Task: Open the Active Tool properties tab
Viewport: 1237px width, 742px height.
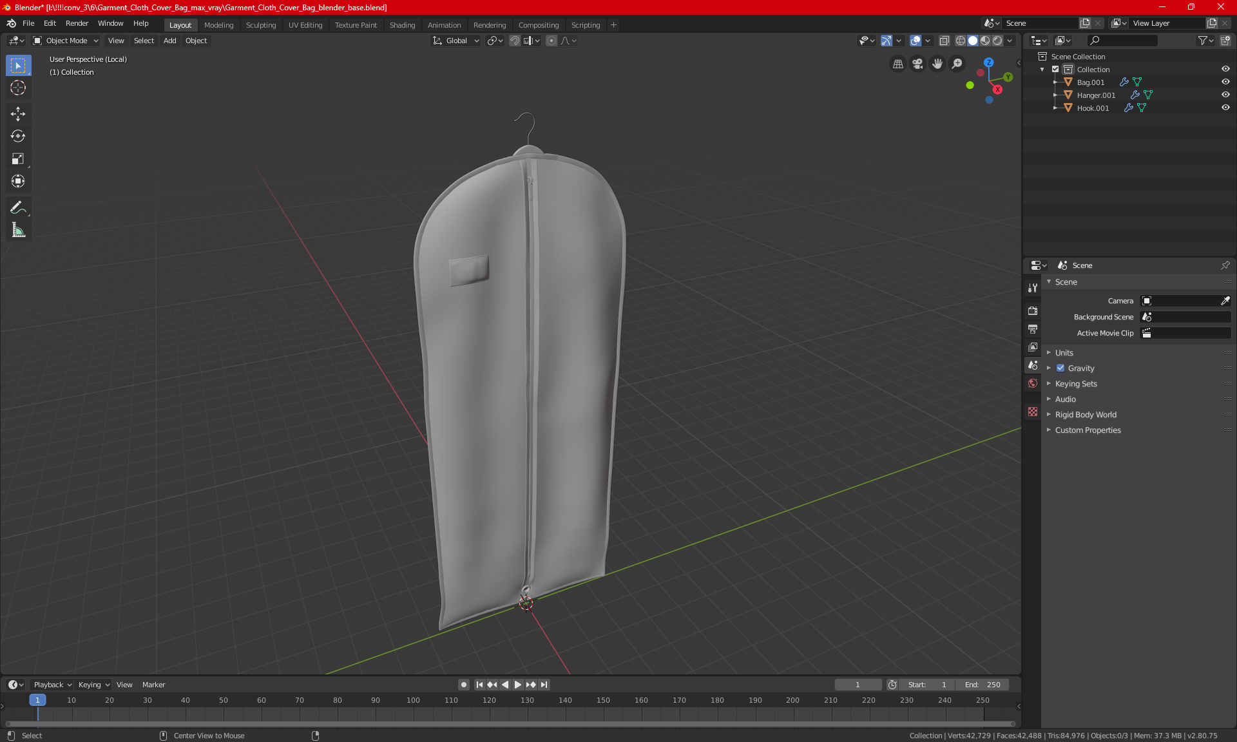Action: click(1033, 288)
